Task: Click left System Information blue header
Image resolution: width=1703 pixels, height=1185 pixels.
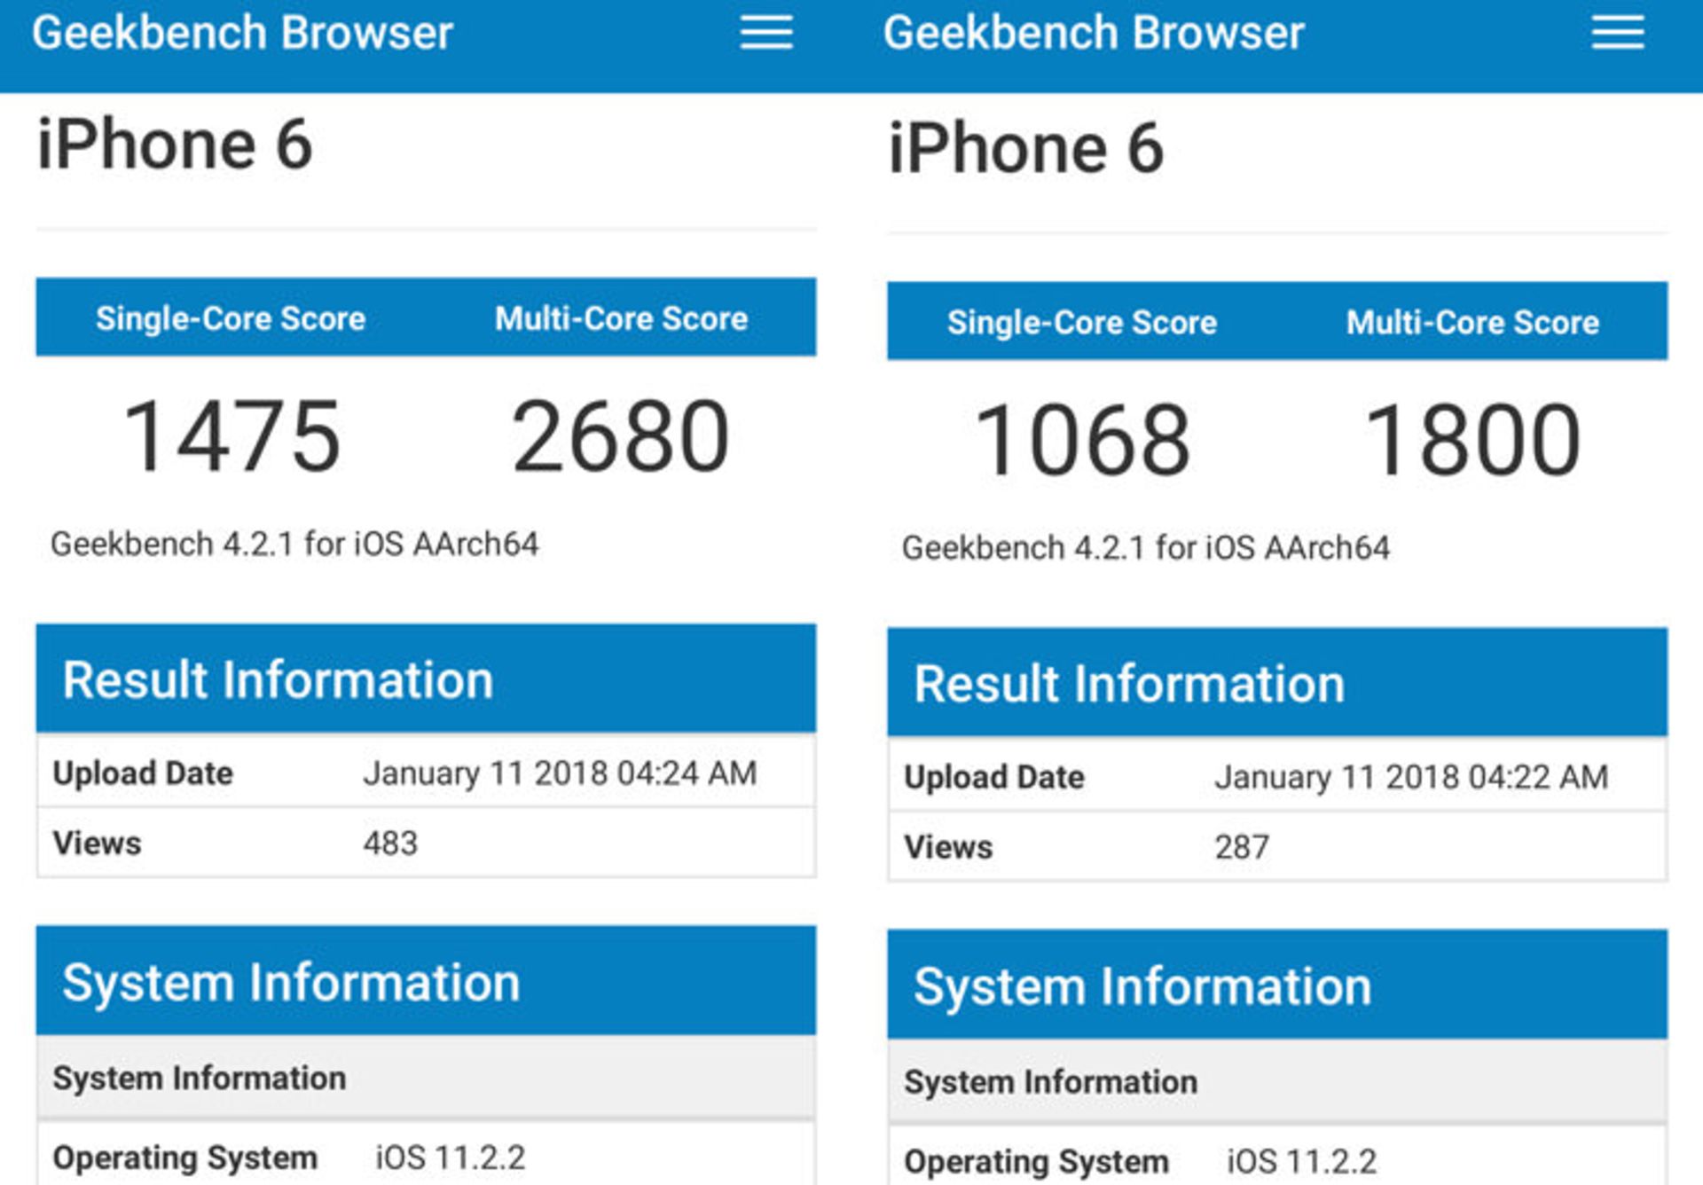Action: click(x=291, y=983)
